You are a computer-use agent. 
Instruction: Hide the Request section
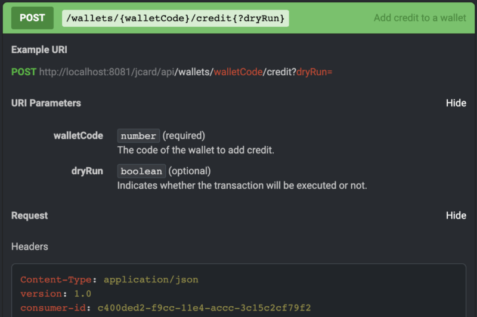[x=456, y=216]
